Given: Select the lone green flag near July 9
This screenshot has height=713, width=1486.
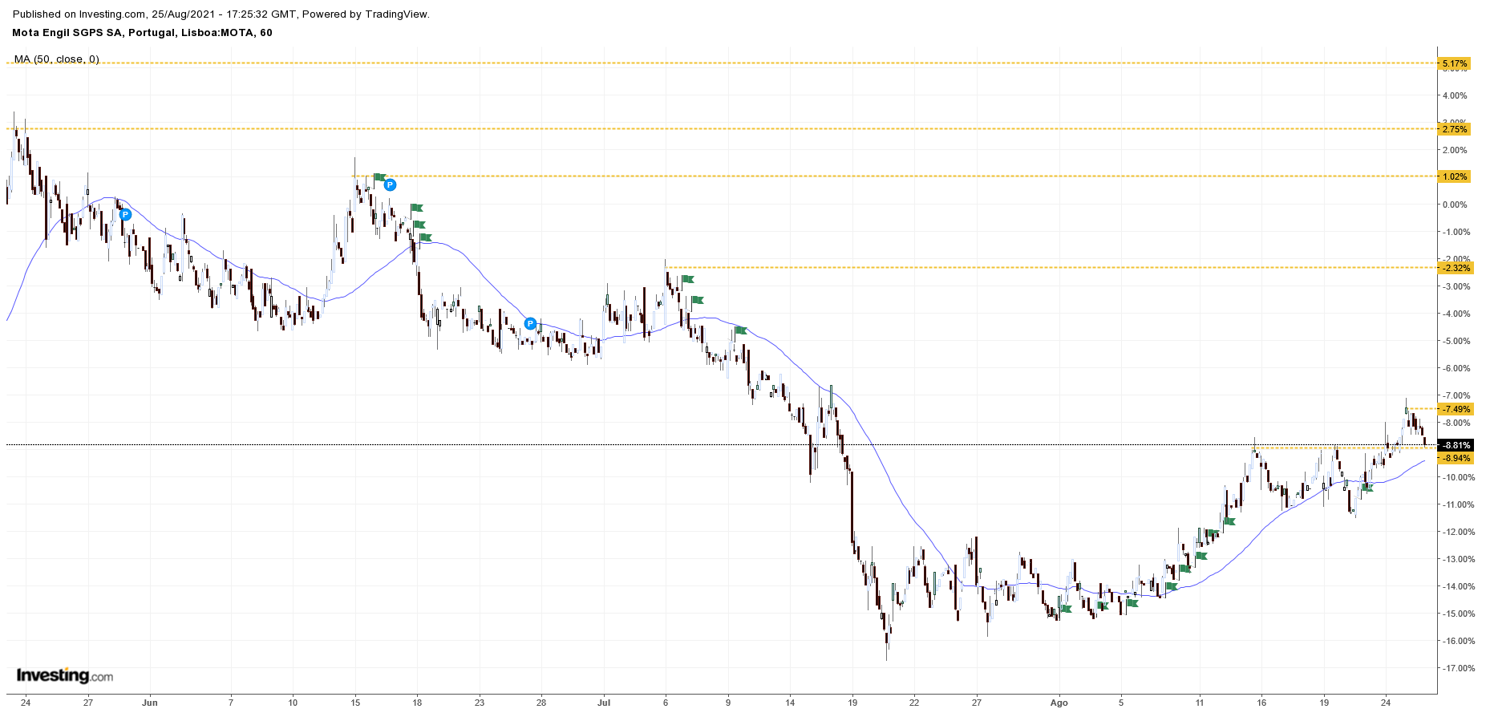Looking at the screenshot, I should pyautogui.click(x=741, y=330).
